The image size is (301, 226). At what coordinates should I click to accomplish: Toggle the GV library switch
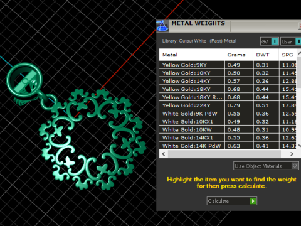[270, 41]
